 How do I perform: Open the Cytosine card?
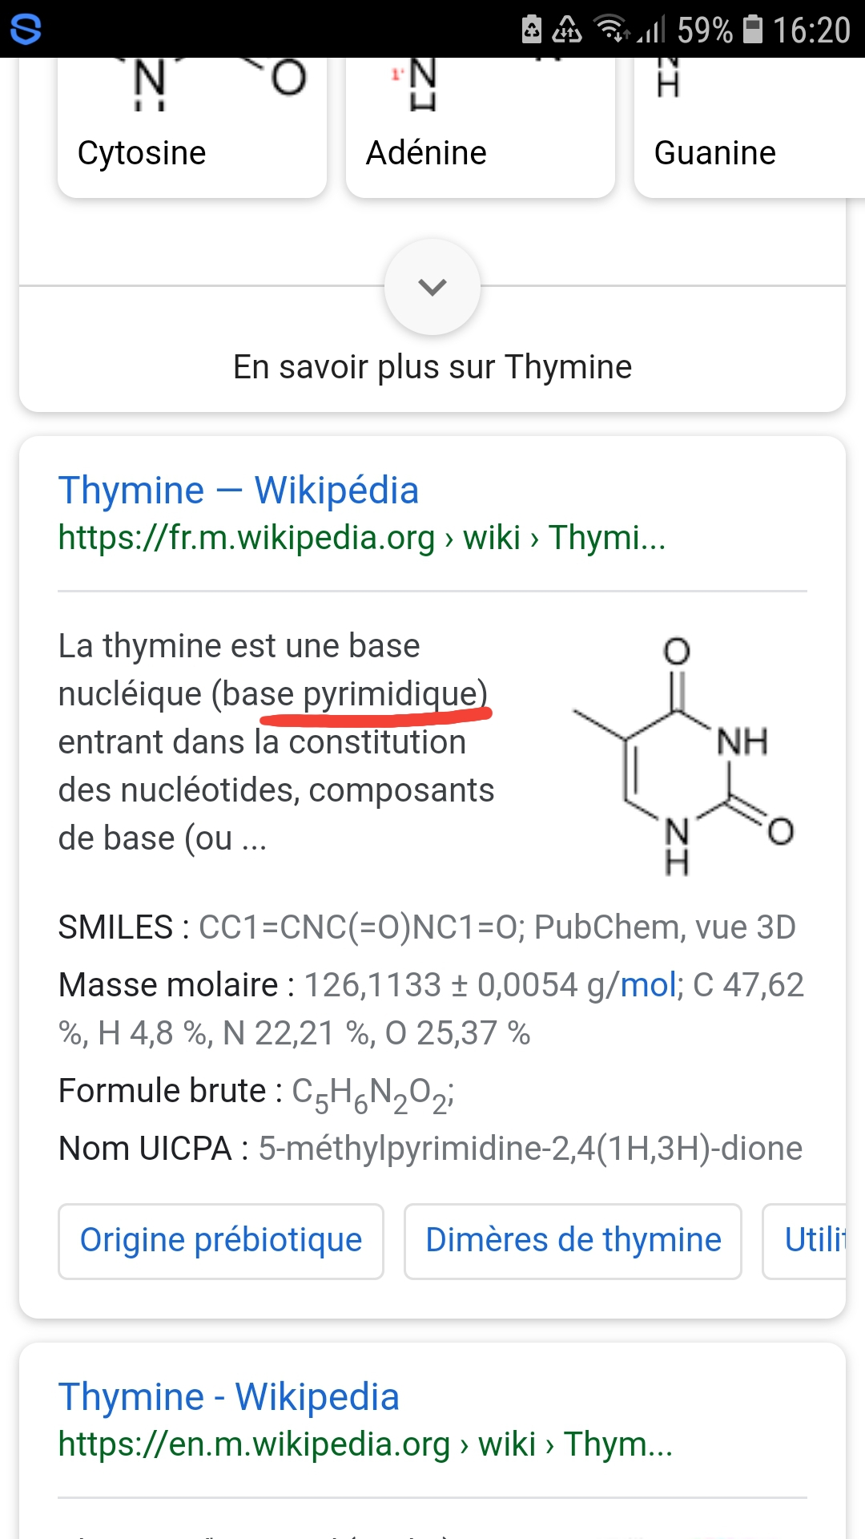coord(192,128)
